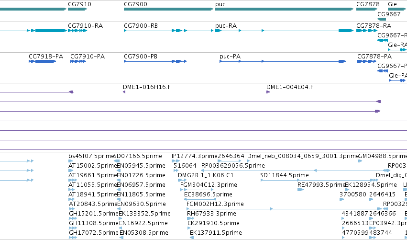Screen dimensions: 407x240
Task: Click the Gie gene arrow
Action: [396, 9]
